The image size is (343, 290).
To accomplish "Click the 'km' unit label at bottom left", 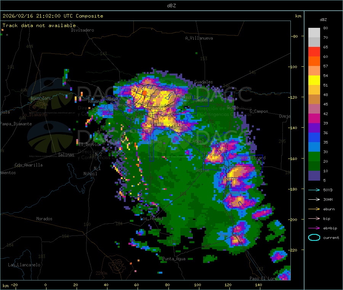I will tap(5, 286).
